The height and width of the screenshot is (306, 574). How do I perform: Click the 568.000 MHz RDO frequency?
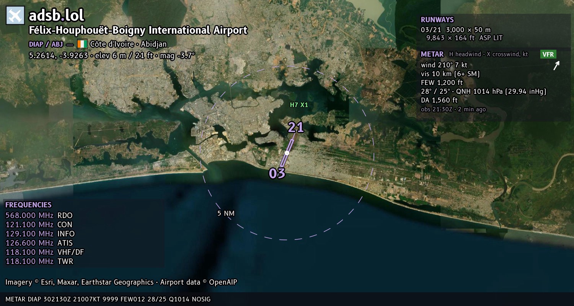39,215
